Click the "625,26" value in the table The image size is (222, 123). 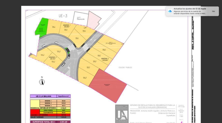click(x=64, y=101)
